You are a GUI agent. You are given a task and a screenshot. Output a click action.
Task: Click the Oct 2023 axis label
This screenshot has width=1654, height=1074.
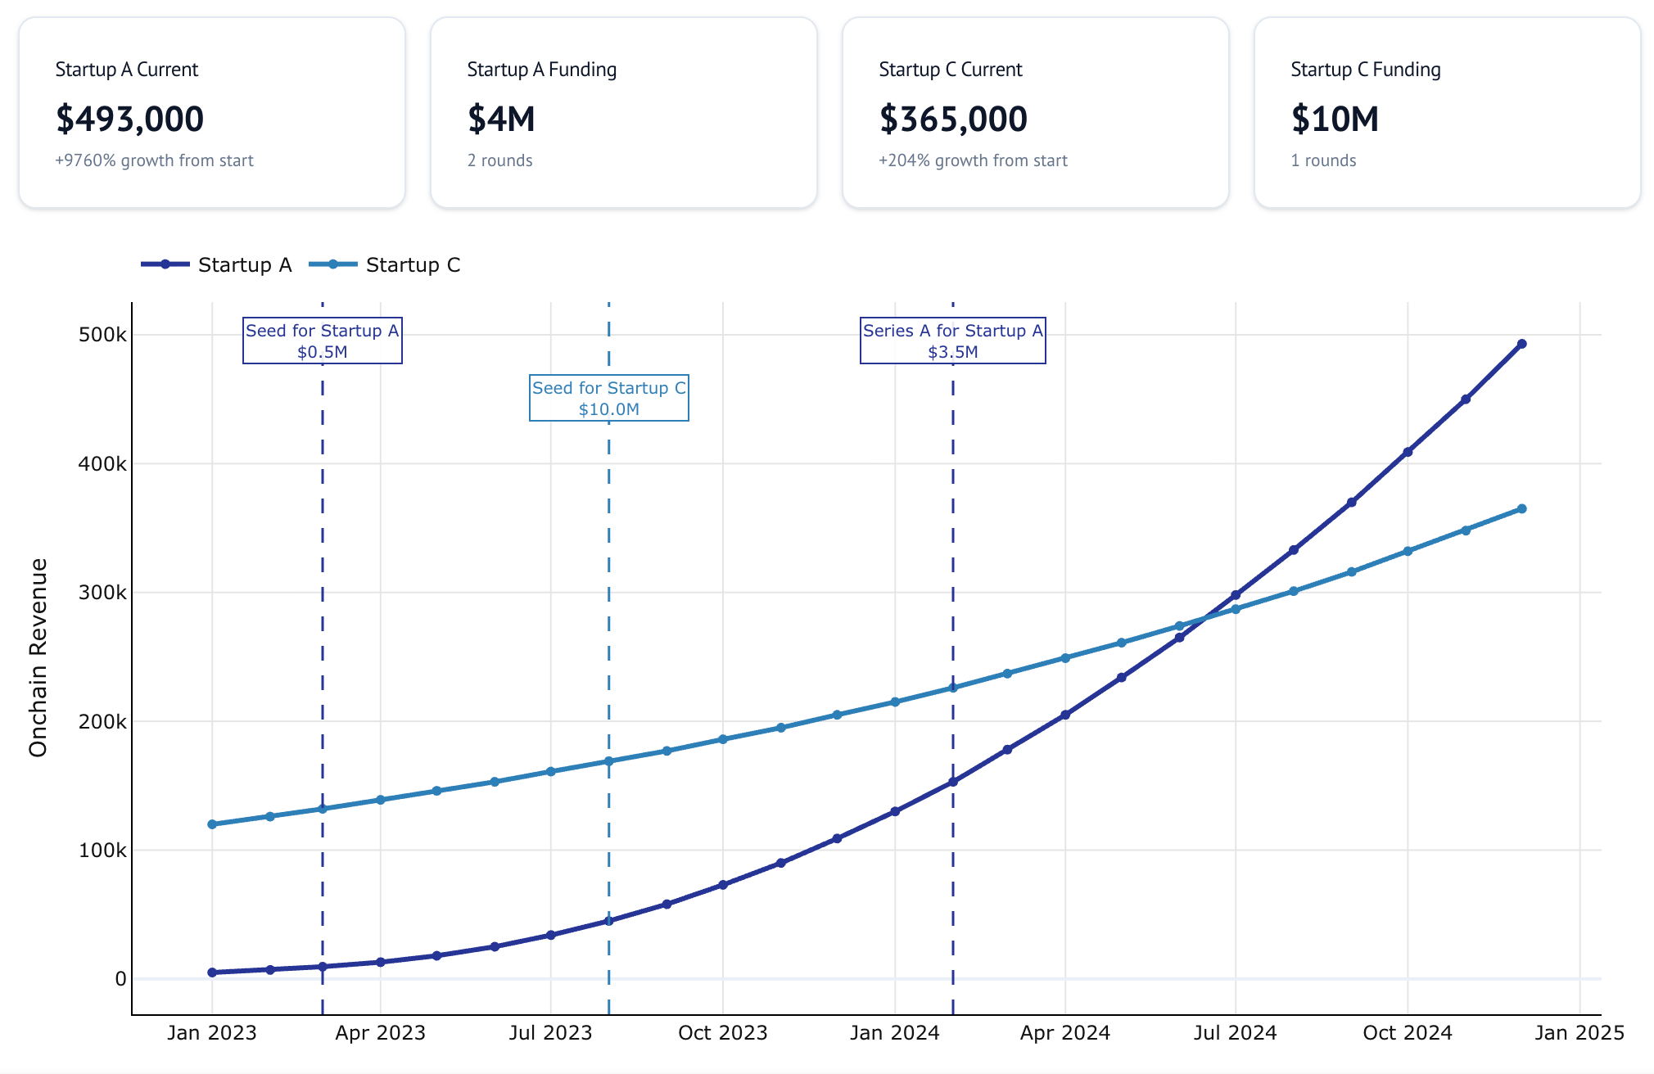point(722,1033)
